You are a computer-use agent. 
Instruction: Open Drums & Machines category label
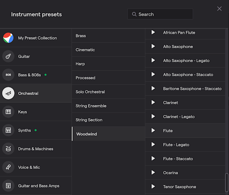pos(36,149)
